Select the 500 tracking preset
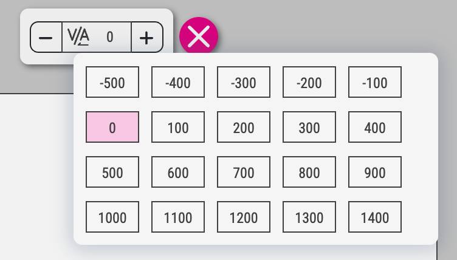Viewport: 457px width, 260px height. pyautogui.click(x=112, y=173)
